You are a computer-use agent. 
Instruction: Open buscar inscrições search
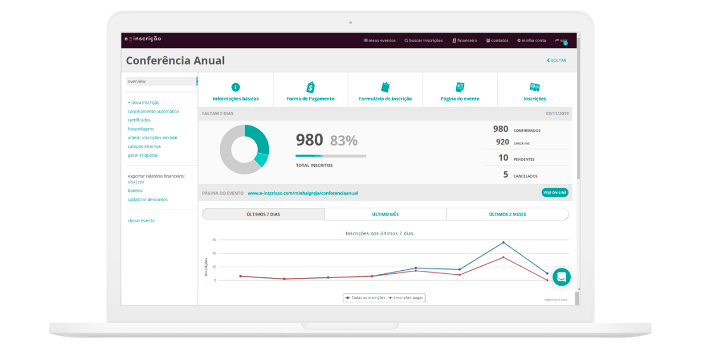tap(424, 40)
